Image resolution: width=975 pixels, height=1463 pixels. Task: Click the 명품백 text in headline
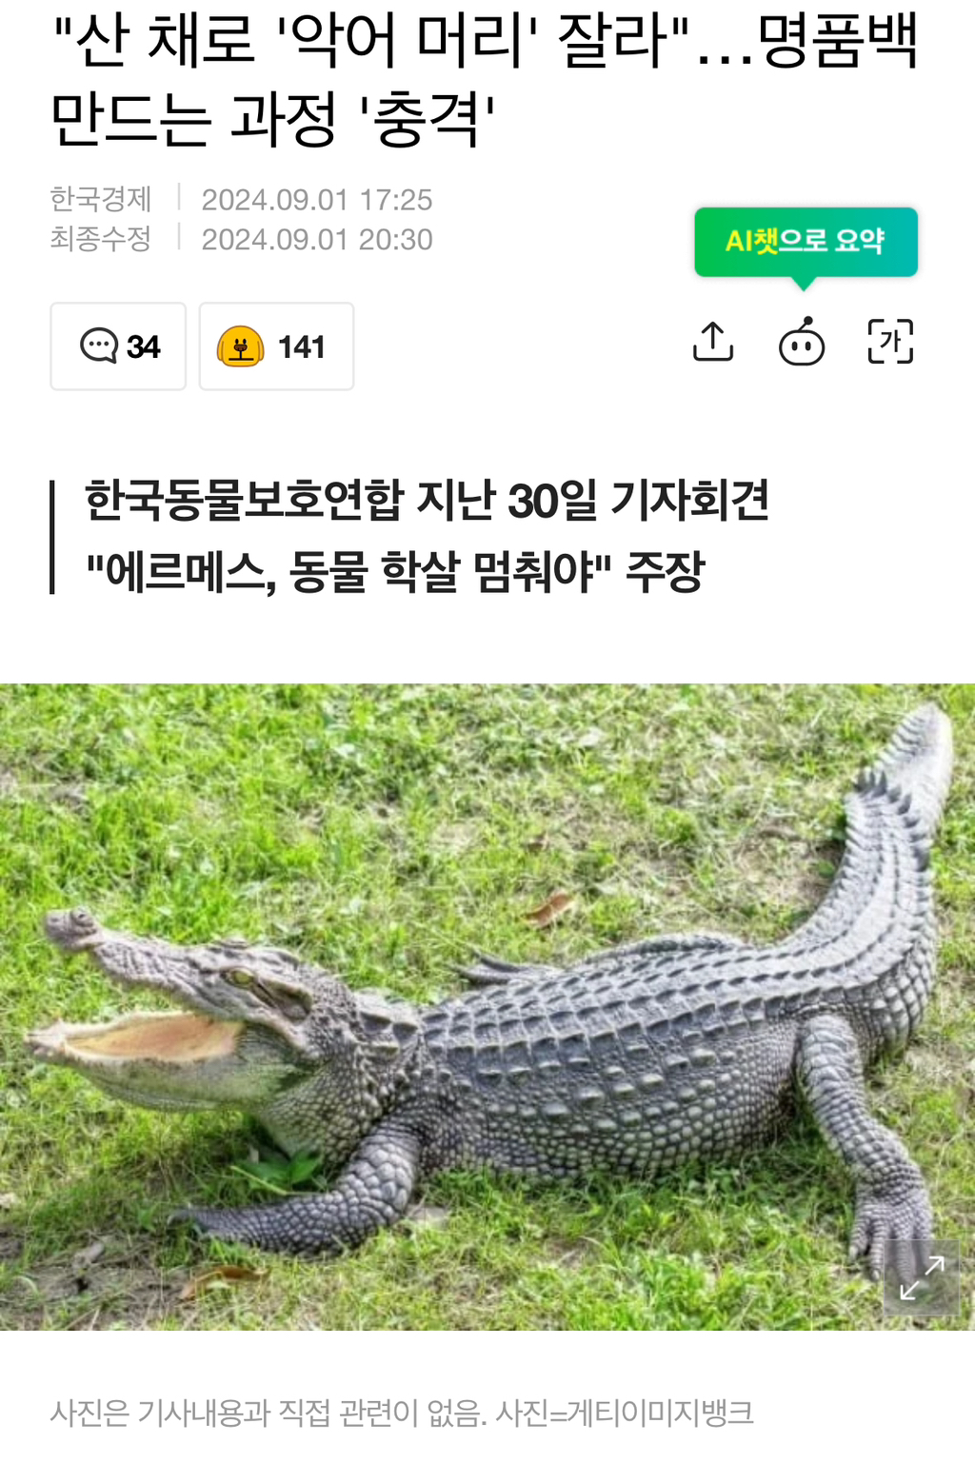click(x=839, y=42)
